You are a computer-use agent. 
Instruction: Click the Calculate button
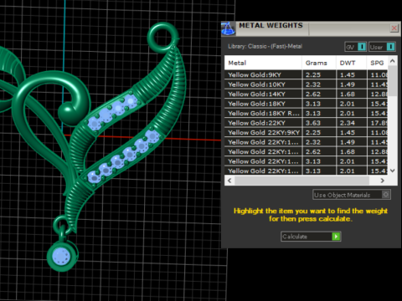311,237
